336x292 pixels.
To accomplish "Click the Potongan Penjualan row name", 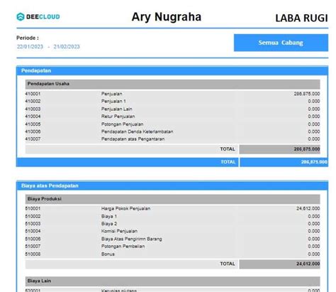I will point(123,124).
